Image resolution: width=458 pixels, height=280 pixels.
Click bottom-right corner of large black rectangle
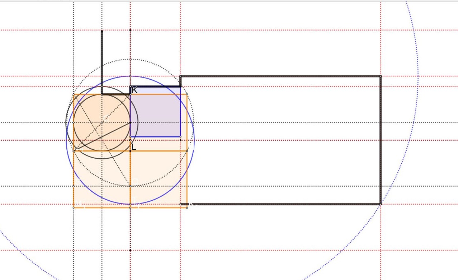pos(381,204)
